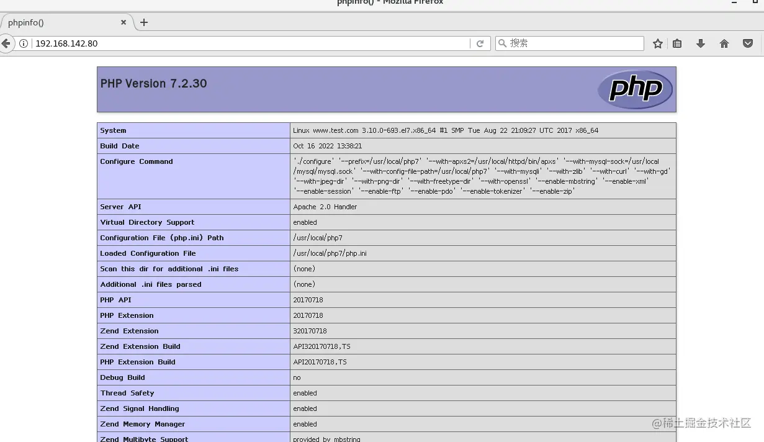Select 'Configuration File (php.ini) Path' label
The image size is (764, 442).
tap(162, 238)
